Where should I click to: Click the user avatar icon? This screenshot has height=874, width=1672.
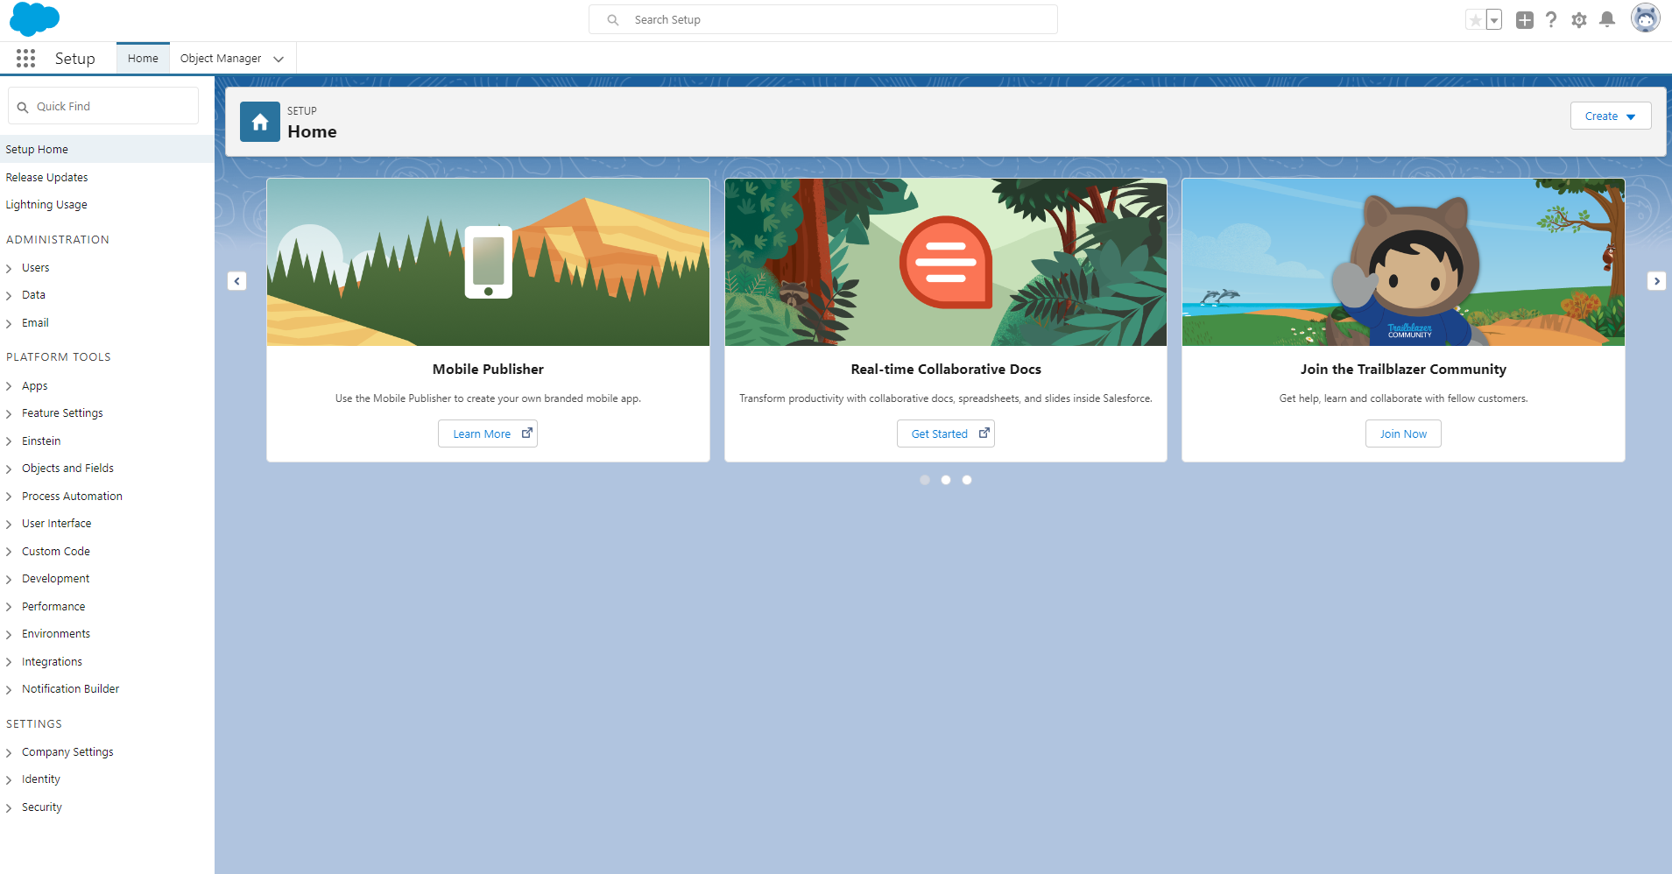[1646, 18]
